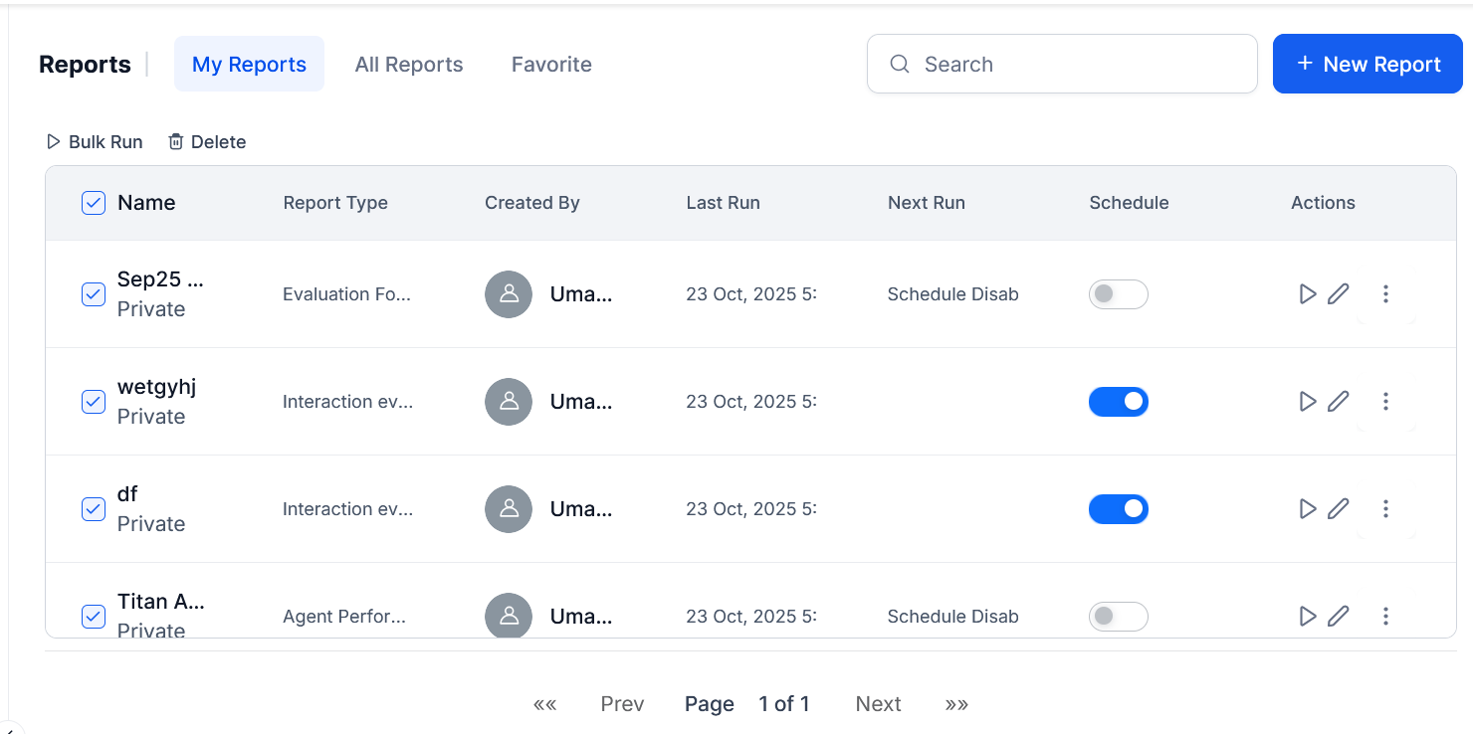Click the Delete trash icon

pyautogui.click(x=176, y=142)
